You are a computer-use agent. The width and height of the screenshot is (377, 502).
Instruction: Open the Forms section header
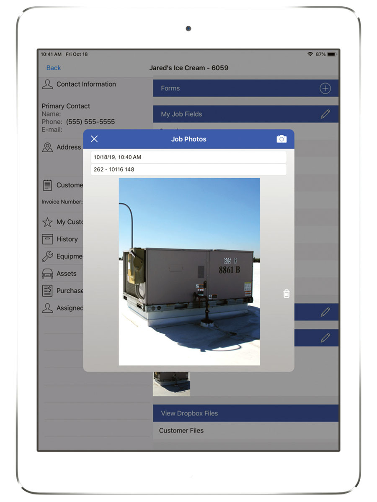click(235, 88)
